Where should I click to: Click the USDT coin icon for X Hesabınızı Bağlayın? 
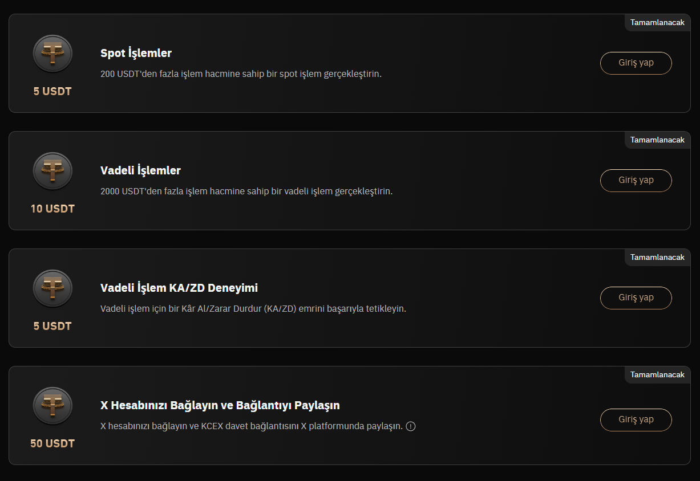(52, 406)
